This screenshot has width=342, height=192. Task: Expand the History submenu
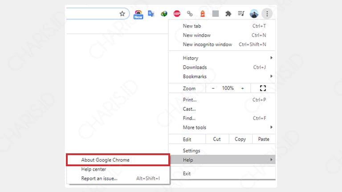[222, 58]
